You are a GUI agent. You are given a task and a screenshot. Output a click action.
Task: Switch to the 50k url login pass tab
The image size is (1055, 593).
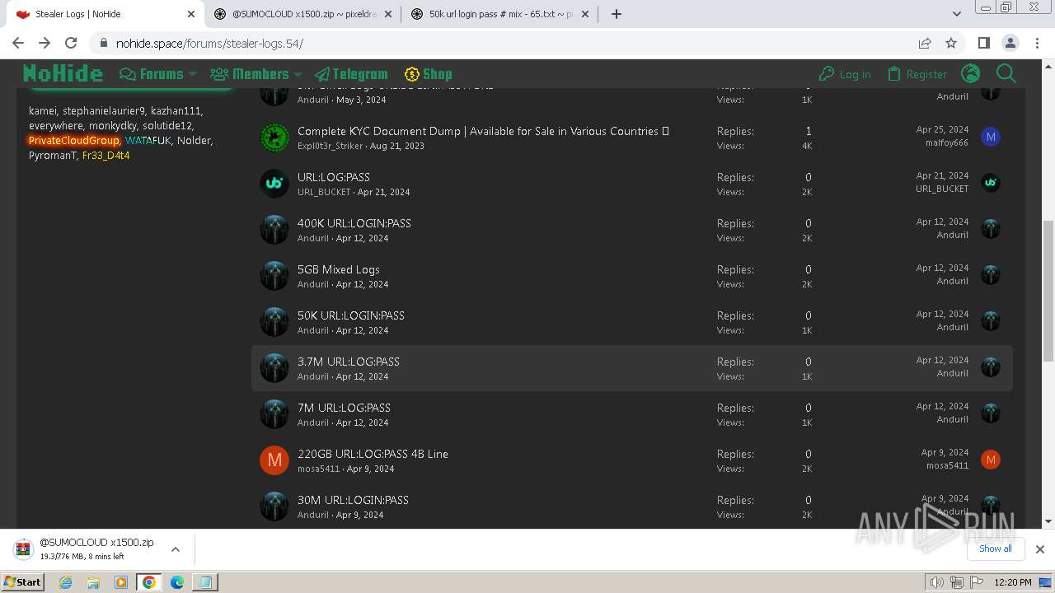pyautogui.click(x=500, y=14)
